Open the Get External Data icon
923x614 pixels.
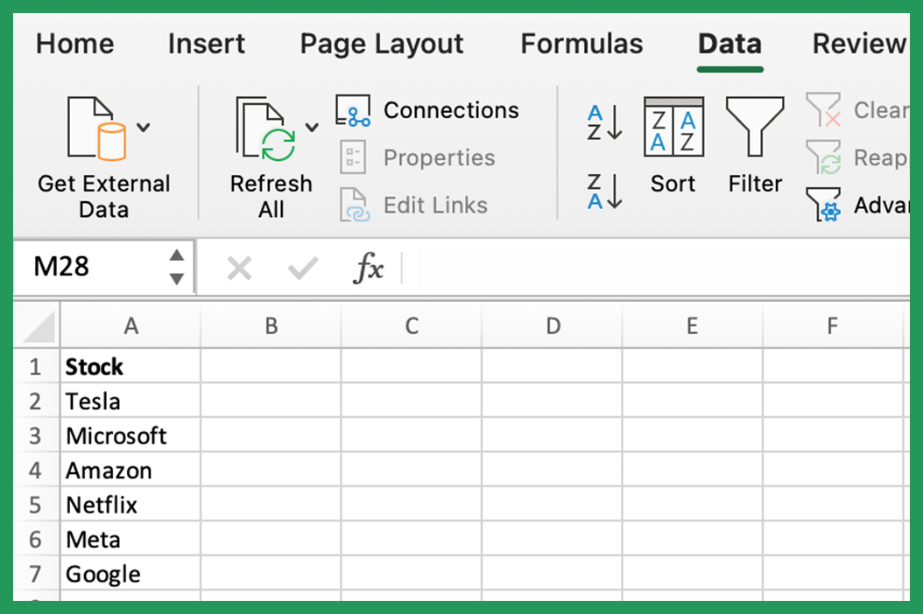coord(97,129)
